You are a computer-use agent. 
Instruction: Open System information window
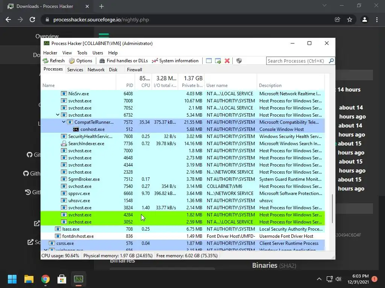click(x=175, y=61)
